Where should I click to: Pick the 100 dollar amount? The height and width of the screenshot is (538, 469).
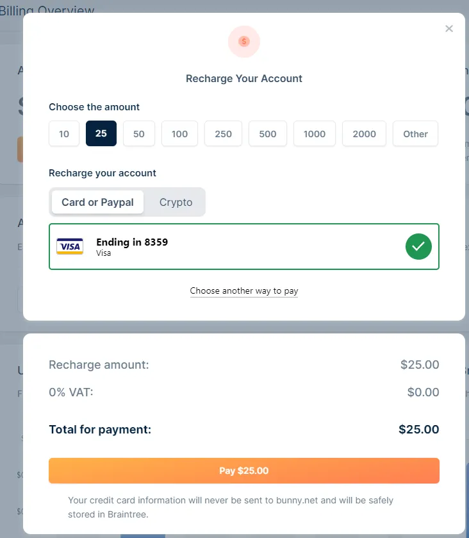[180, 134]
